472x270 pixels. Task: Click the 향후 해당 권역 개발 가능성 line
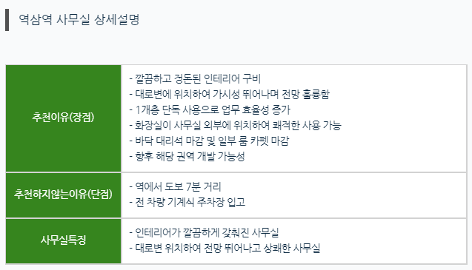(187, 156)
